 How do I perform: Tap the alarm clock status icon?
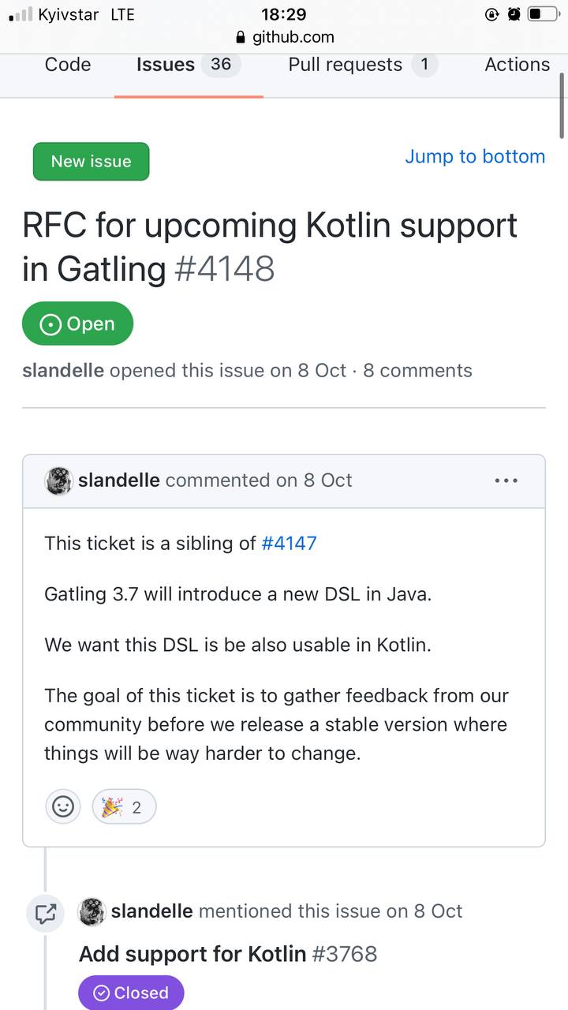(x=514, y=14)
